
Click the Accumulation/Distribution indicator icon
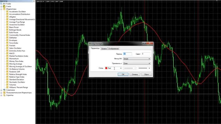[7, 14]
